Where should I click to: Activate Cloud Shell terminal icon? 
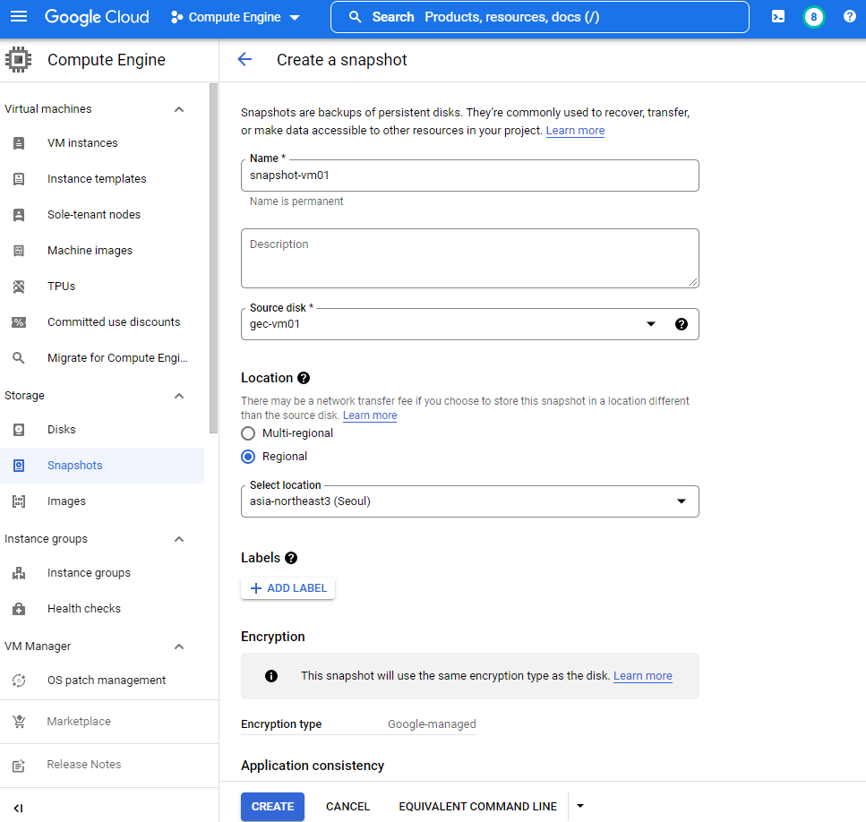(x=777, y=17)
